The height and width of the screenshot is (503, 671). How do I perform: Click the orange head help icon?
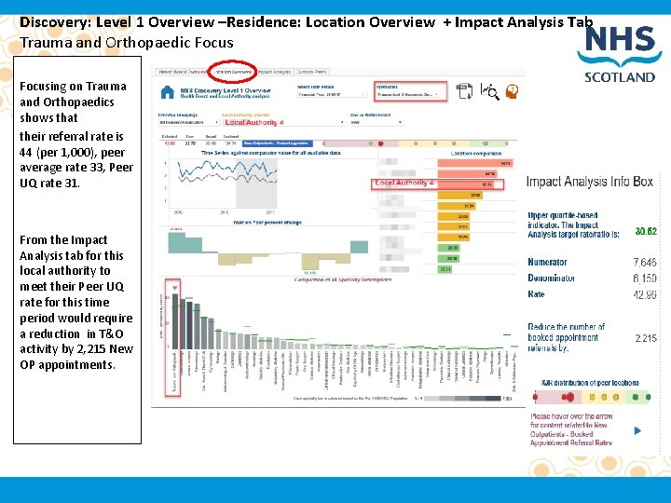(x=512, y=91)
